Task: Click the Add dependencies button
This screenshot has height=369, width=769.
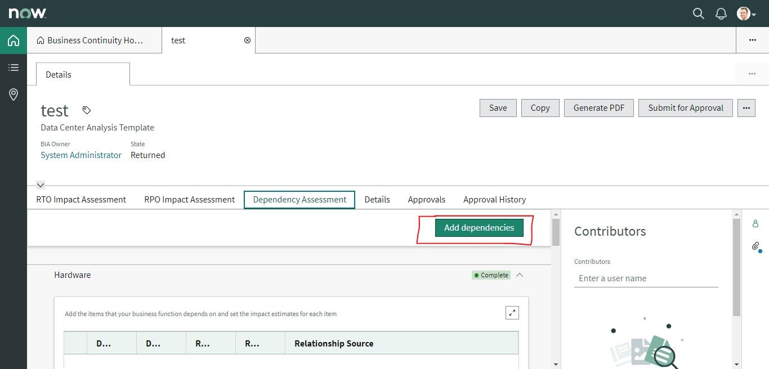Action: pos(479,228)
